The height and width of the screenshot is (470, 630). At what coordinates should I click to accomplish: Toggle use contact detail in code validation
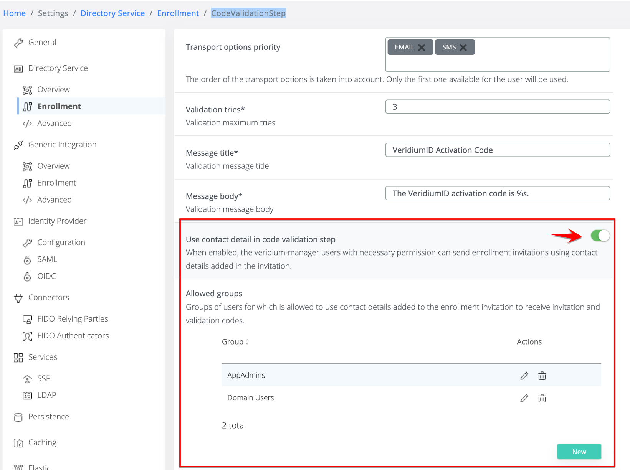(600, 236)
